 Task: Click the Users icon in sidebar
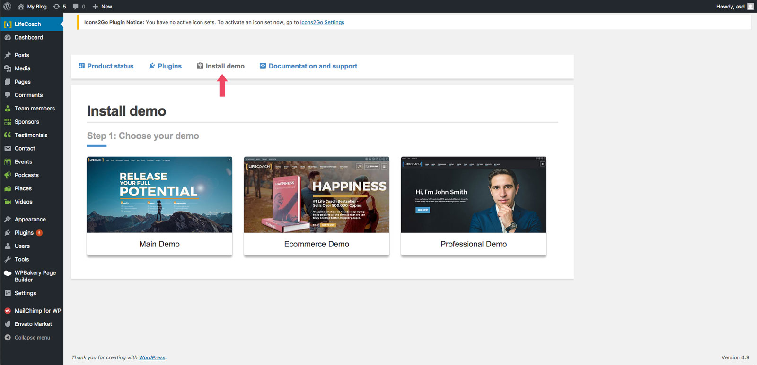click(x=8, y=246)
